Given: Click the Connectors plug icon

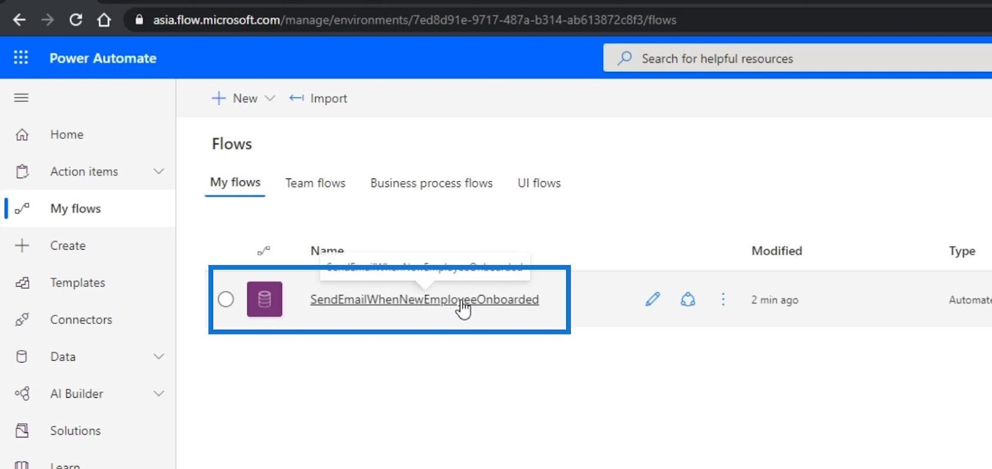Looking at the screenshot, I should click(x=22, y=320).
